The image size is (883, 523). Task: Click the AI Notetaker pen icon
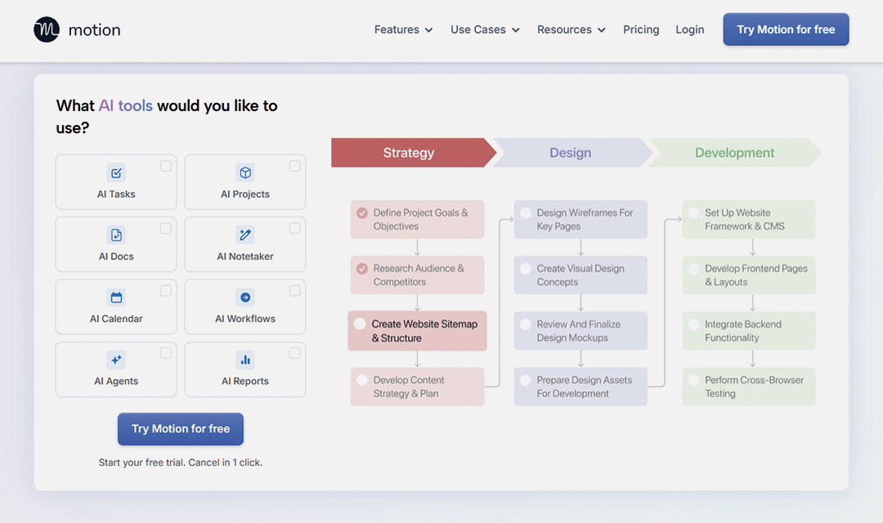pyautogui.click(x=245, y=235)
